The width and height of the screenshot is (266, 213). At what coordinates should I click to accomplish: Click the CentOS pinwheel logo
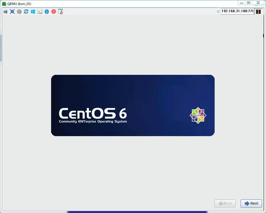[x=198, y=115]
